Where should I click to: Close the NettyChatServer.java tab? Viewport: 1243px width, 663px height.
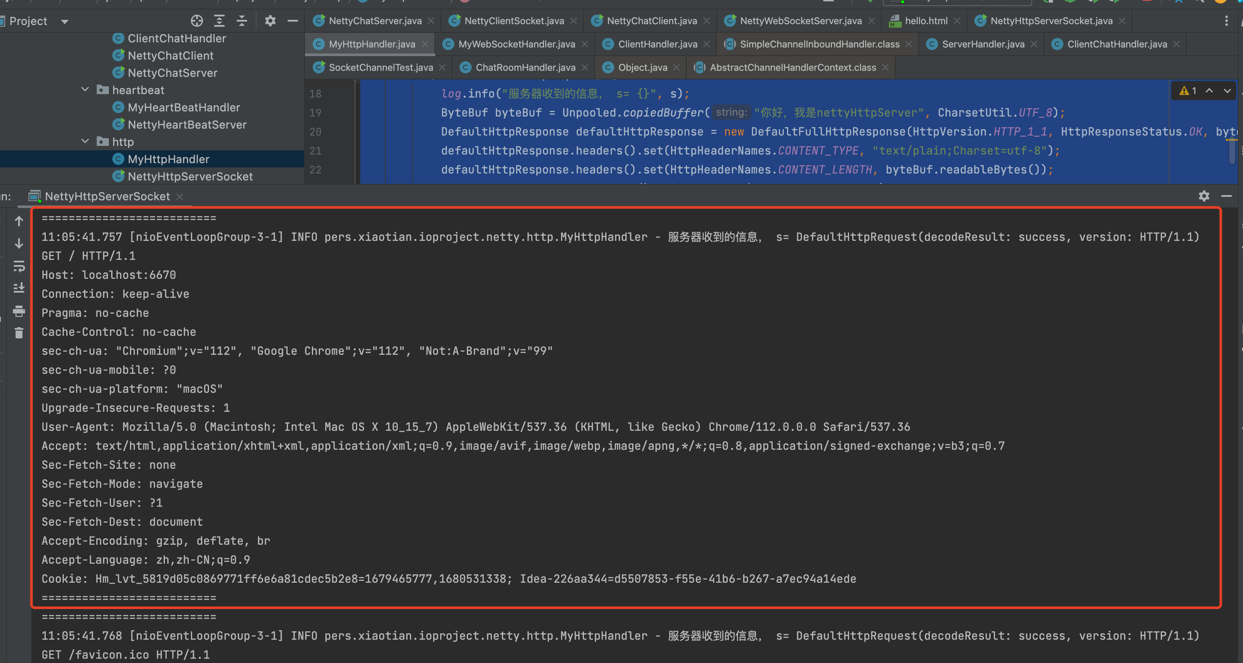(431, 21)
